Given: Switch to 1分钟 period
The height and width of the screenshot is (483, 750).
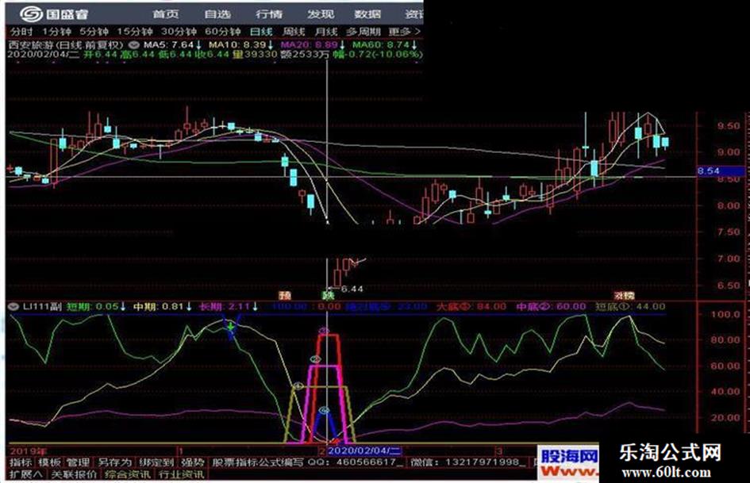Looking at the screenshot, I should tap(56, 32).
